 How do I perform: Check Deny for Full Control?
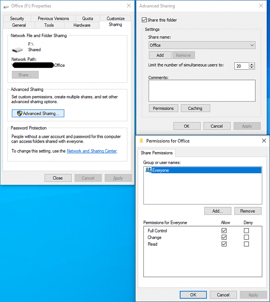coord(246,231)
